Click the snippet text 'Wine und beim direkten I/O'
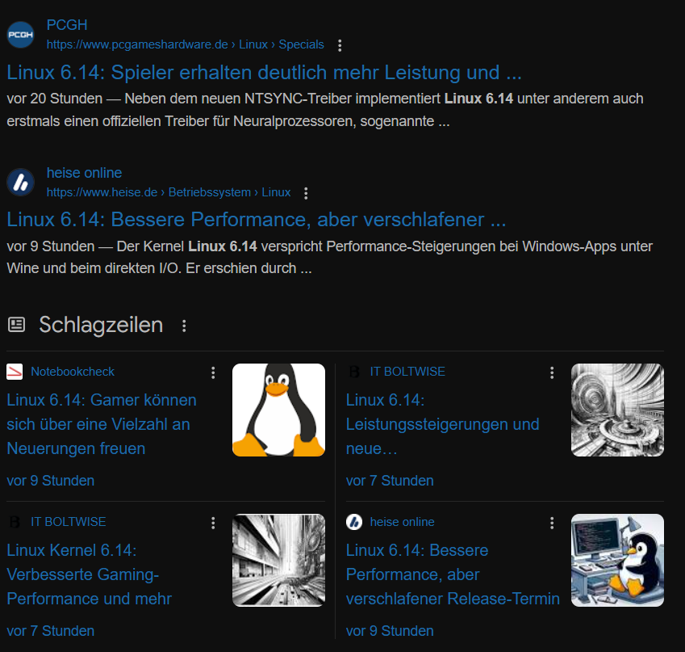Screen dimensions: 685x652 click(x=94, y=268)
